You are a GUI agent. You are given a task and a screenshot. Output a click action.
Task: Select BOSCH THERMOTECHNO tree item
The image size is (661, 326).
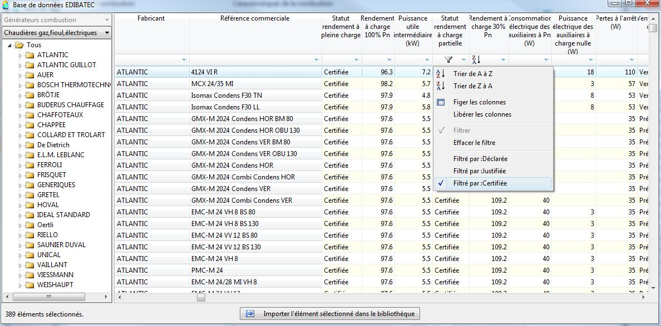coord(74,85)
